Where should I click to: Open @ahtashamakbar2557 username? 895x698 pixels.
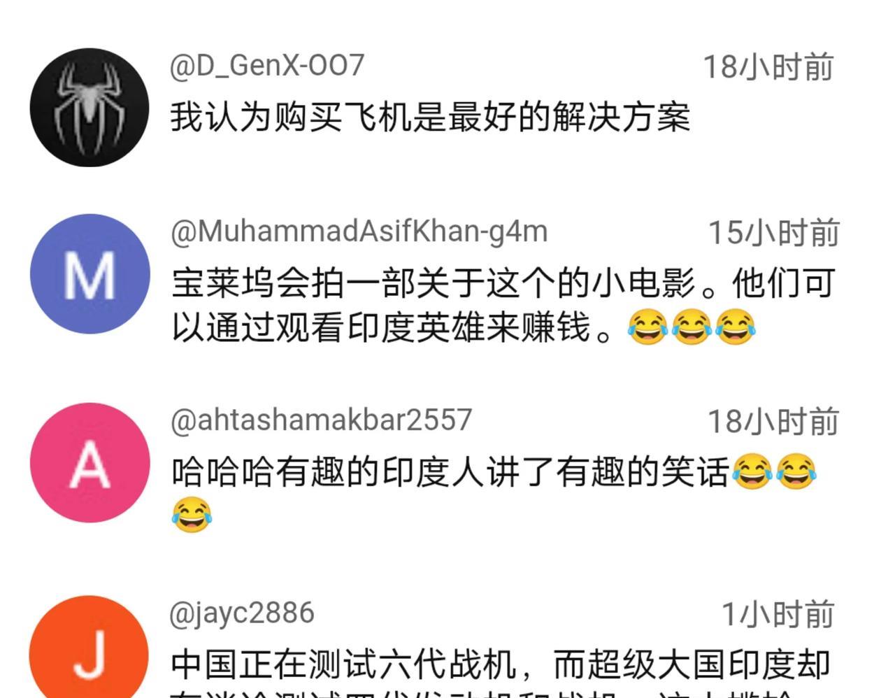click(x=321, y=420)
